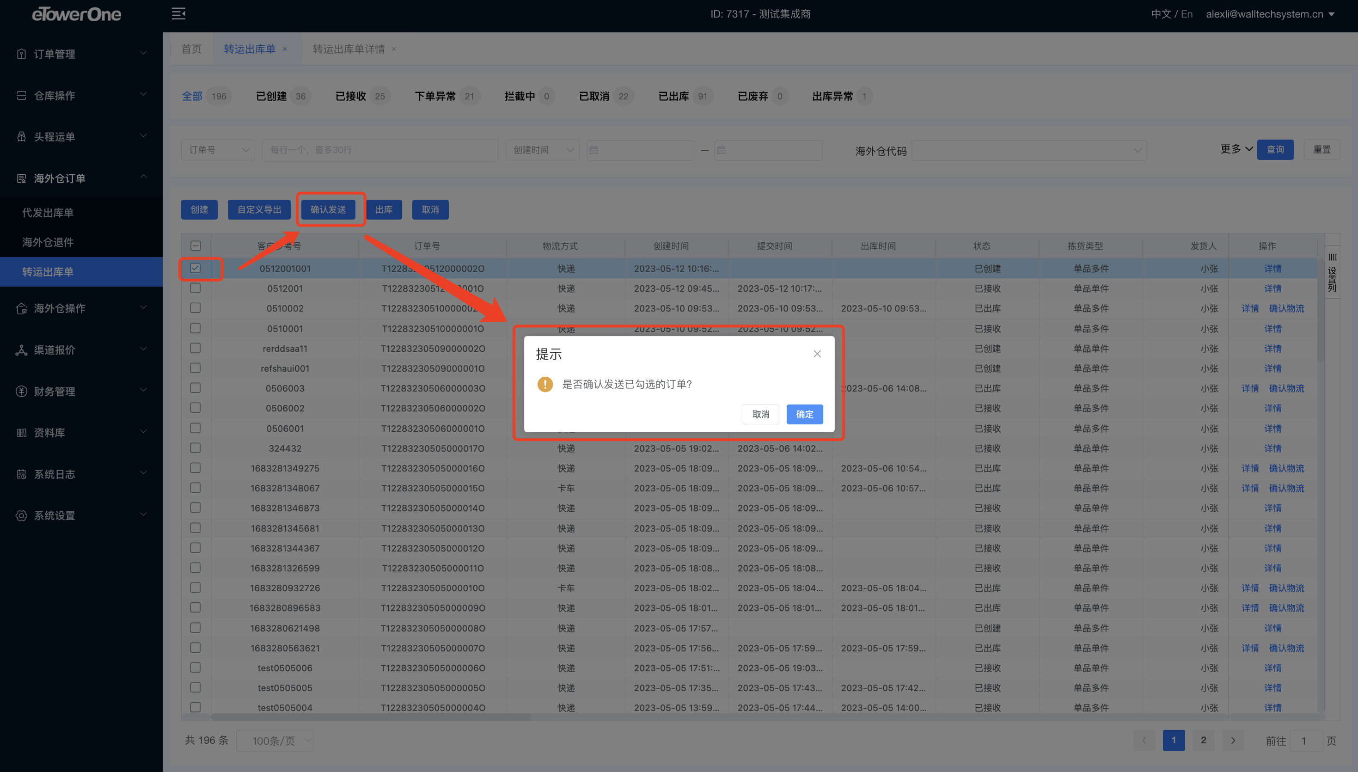Click the 自定义导出 button
This screenshot has width=1358, height=772.
259,209
